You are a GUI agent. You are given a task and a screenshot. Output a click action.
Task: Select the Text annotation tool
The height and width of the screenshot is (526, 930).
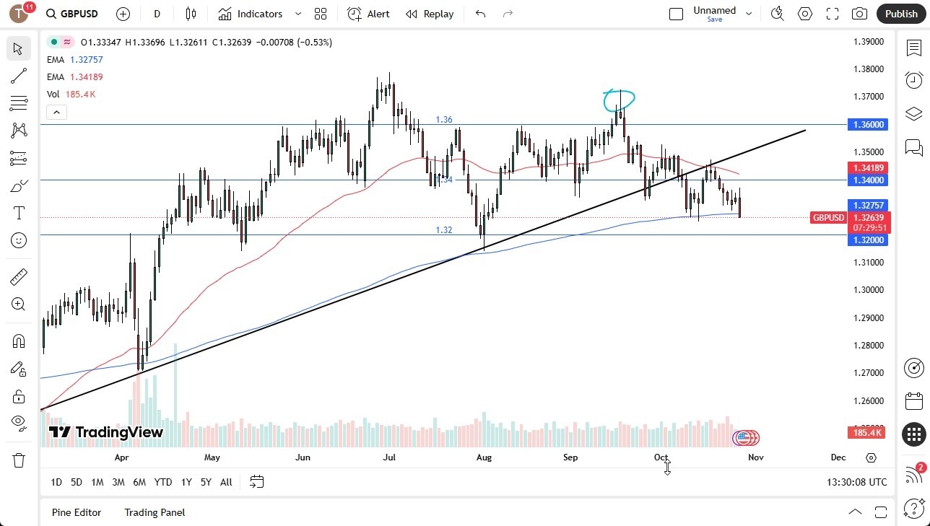(x=18, y=212)
